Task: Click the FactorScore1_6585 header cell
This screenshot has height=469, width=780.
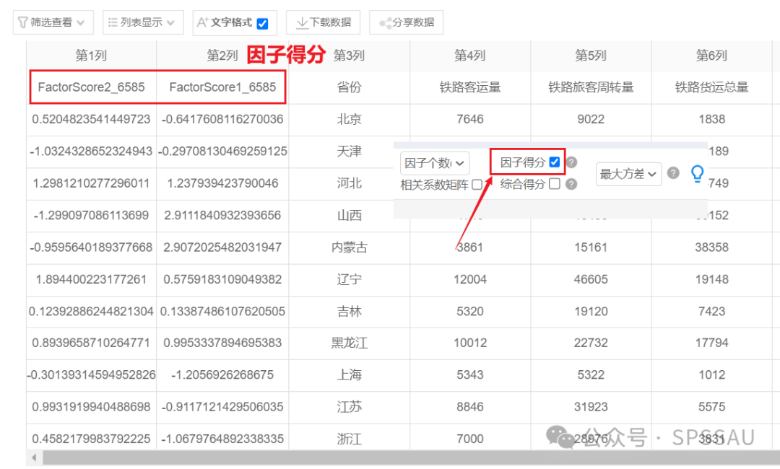Action: pos(222,87)
